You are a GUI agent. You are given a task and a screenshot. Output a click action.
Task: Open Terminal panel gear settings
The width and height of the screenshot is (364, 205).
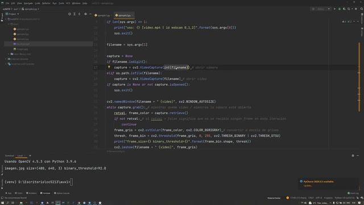click(x=353, y=155)
